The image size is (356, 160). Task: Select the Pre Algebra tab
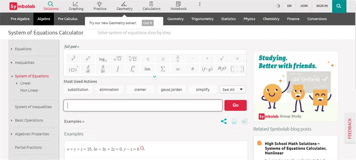[20, 19]
